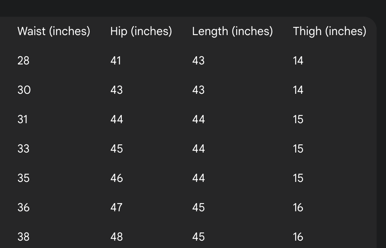Select the waist value 36
Image resolution: width=386 pixels, height=248 pixels.
(23, 207)
